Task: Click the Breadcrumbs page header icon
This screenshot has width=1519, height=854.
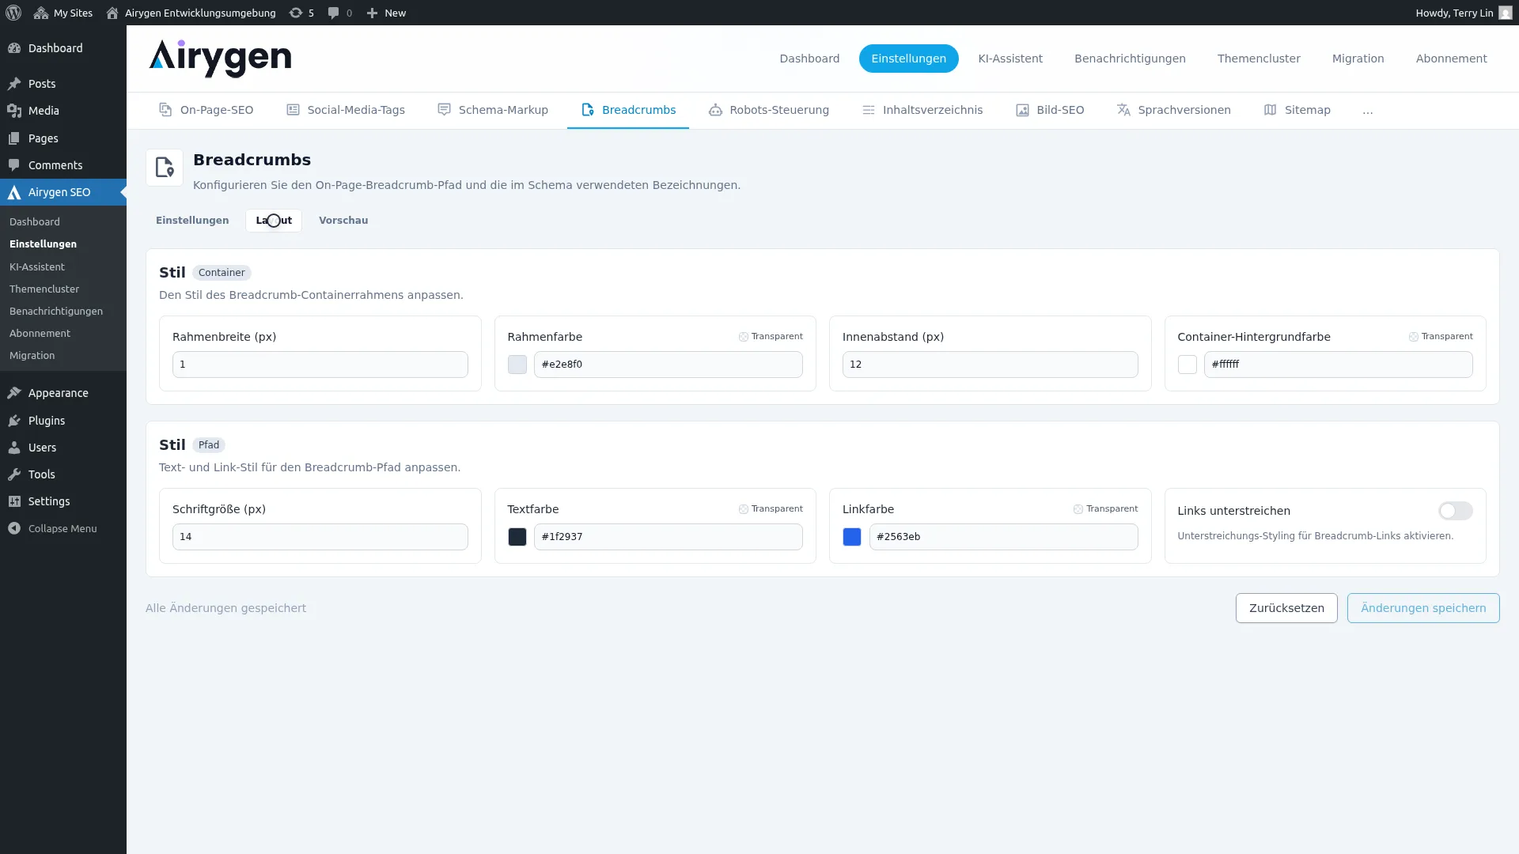Action: pyautogui.click(x=165, y=168)
